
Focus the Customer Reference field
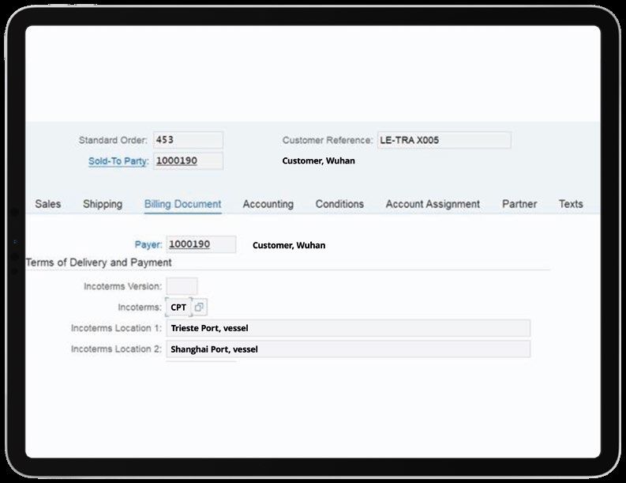444,140
